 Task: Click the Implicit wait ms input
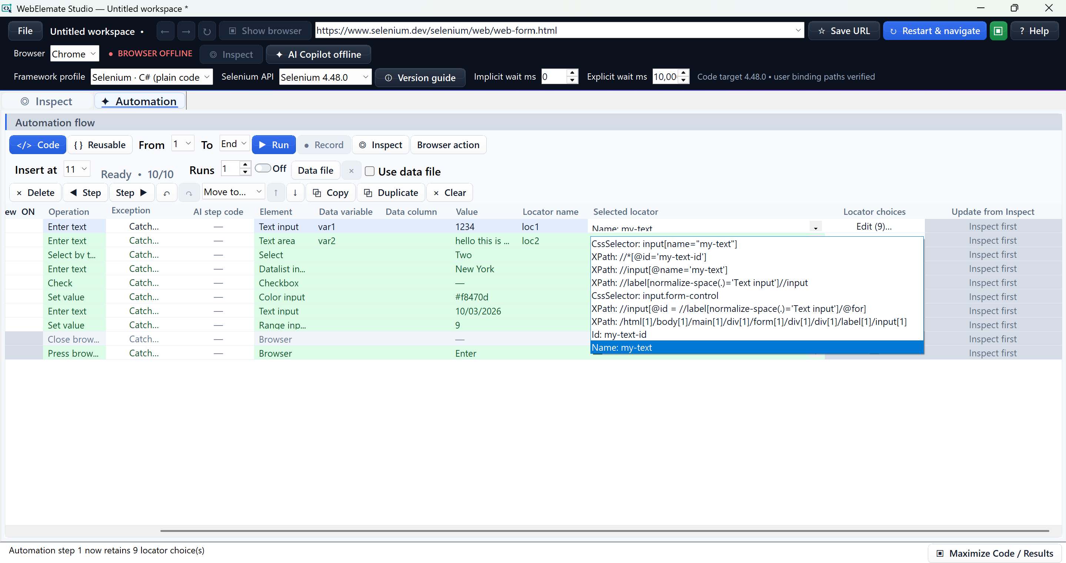pyautogui.click(x=554, y=77)
